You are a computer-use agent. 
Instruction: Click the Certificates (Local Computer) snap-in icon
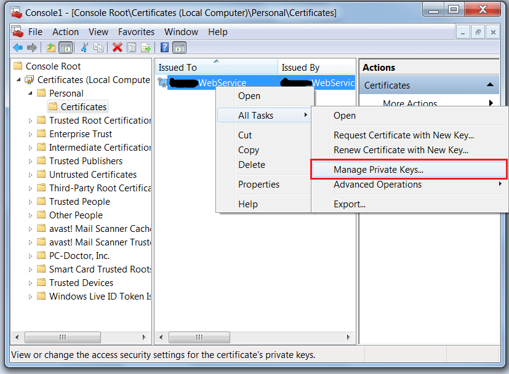[30, 79]
